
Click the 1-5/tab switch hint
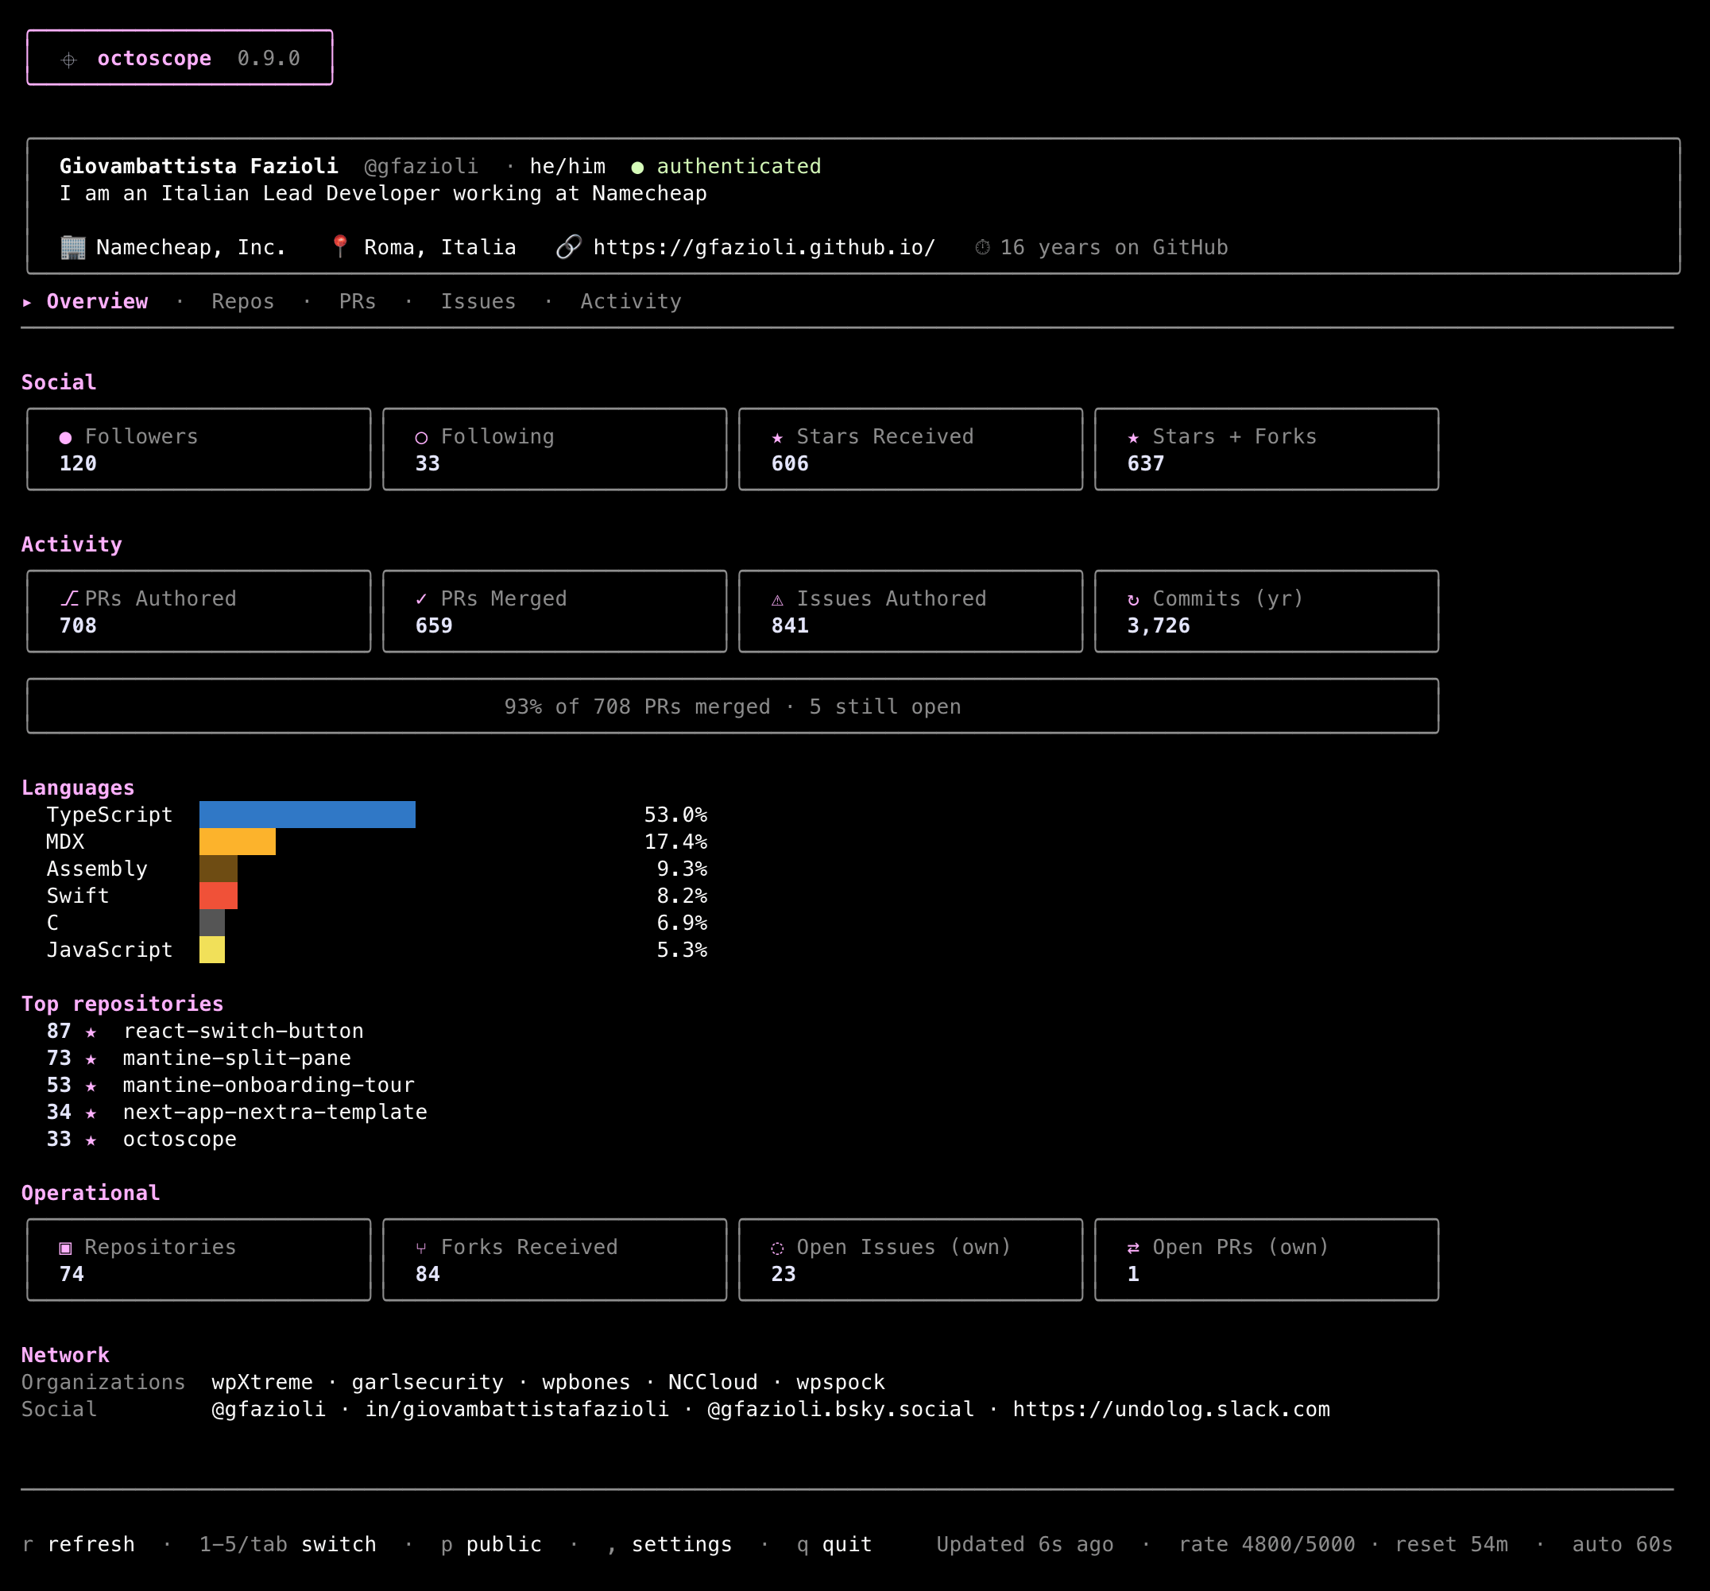coord(288,1545)
